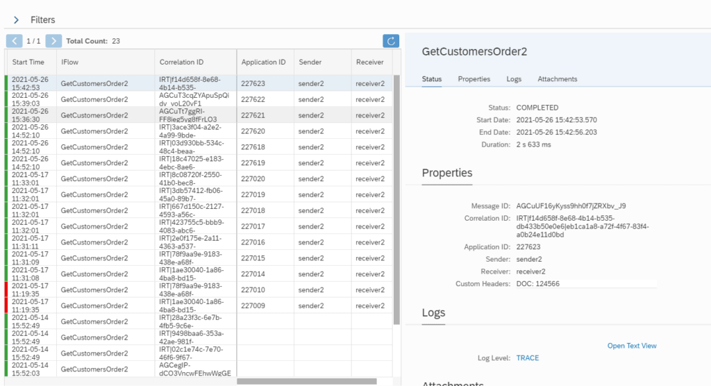Viewport: 711px width, 386px height.
Task: Go to previous page arrow
Action: click(14, 41)
